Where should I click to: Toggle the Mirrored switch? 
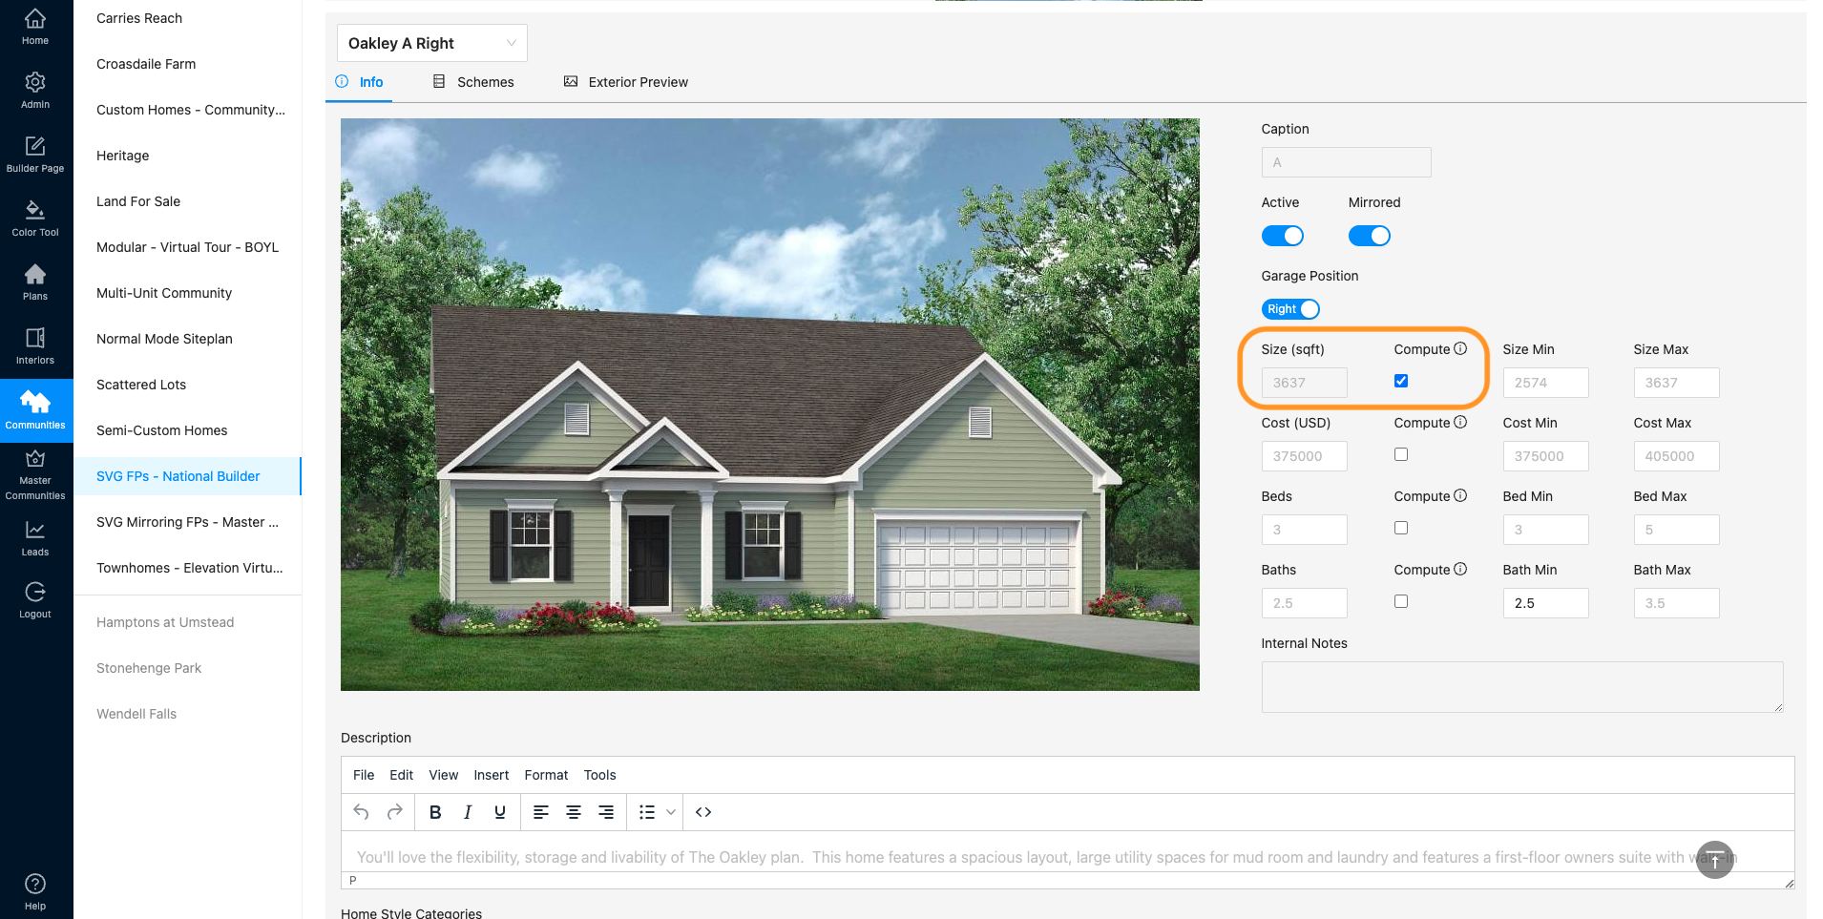(x=1370, y=236)
